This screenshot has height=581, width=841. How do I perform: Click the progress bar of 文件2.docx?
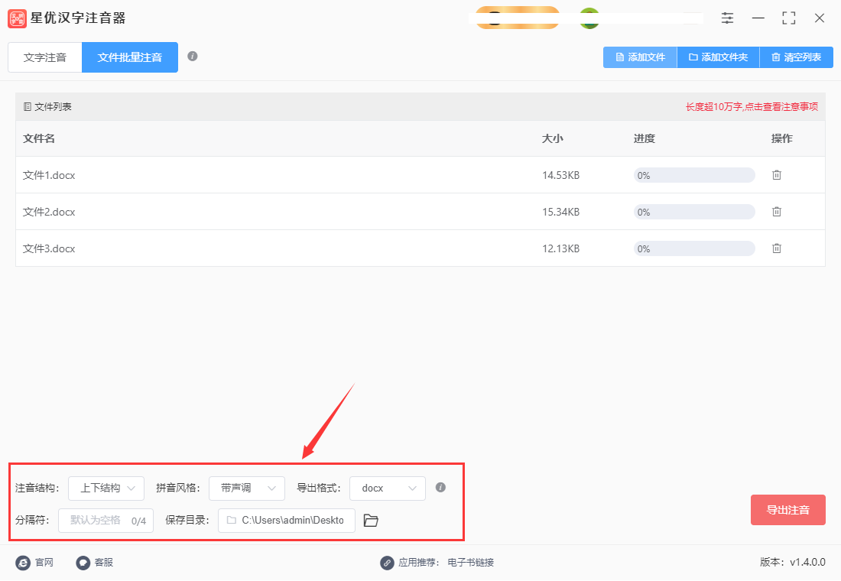coord(694,212)
